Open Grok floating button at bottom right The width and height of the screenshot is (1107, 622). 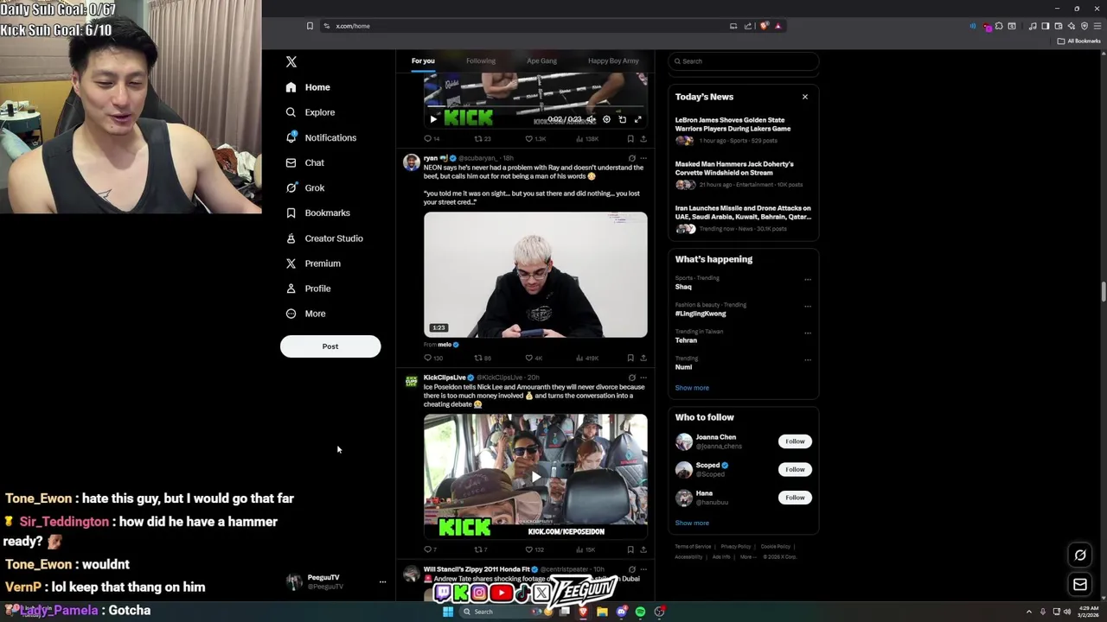click(x=1080, y=555)
